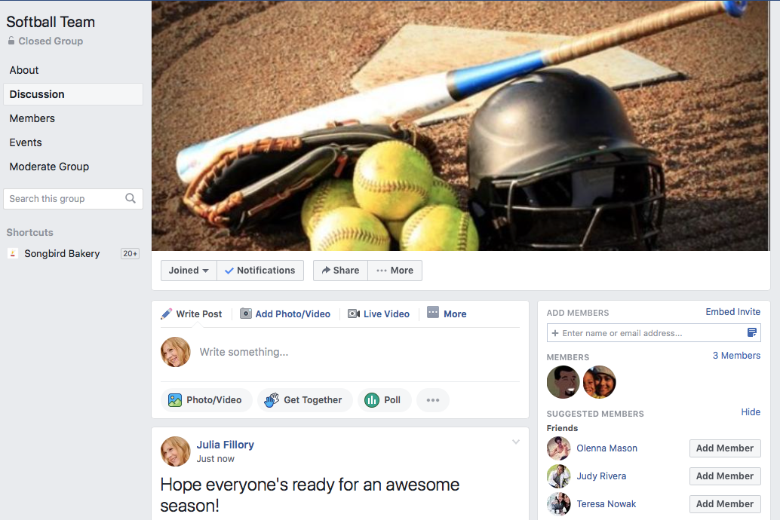The width and height of the screenshot is (780, 520).
Task: Create a Poll in the post composer
Action: (x=384, y=400)
